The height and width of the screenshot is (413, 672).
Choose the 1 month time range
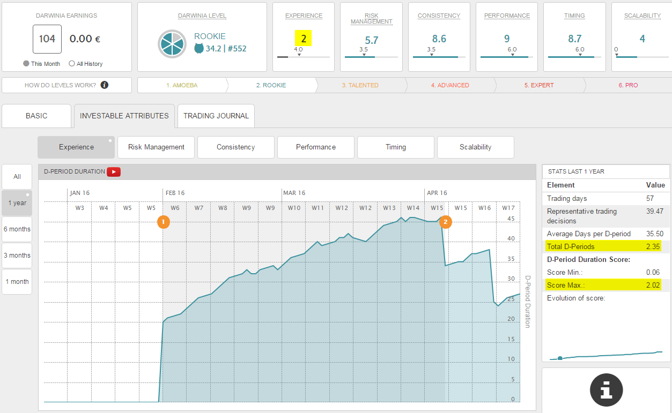[x=17, y=282]
